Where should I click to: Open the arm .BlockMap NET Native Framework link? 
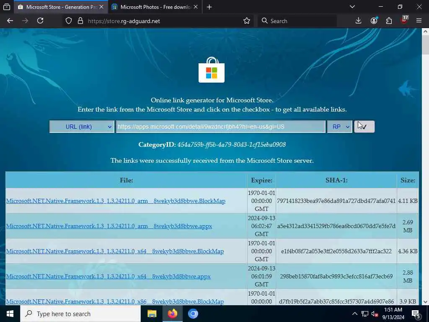pos(116,201)
